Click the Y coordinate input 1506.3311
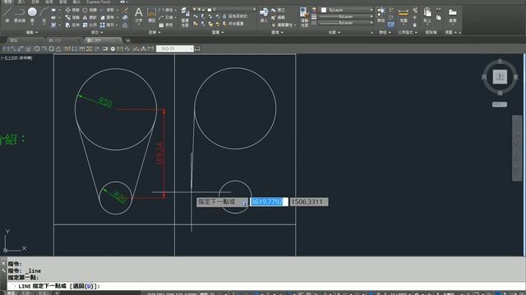The image size is (526, 295). click(x=309, y=202)
